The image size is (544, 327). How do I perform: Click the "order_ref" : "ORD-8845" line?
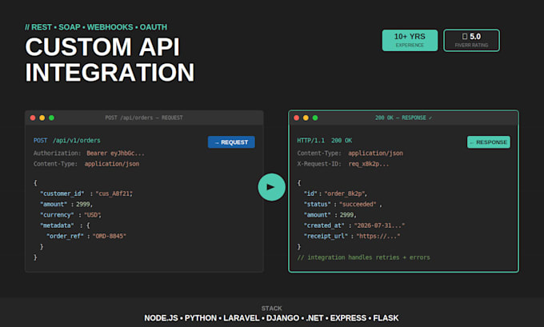click(86, 236)
